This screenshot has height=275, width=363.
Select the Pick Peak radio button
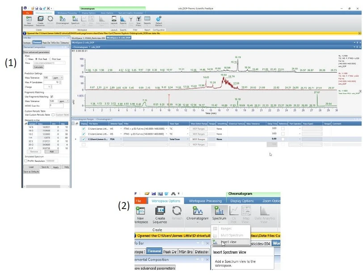point(36,59)
